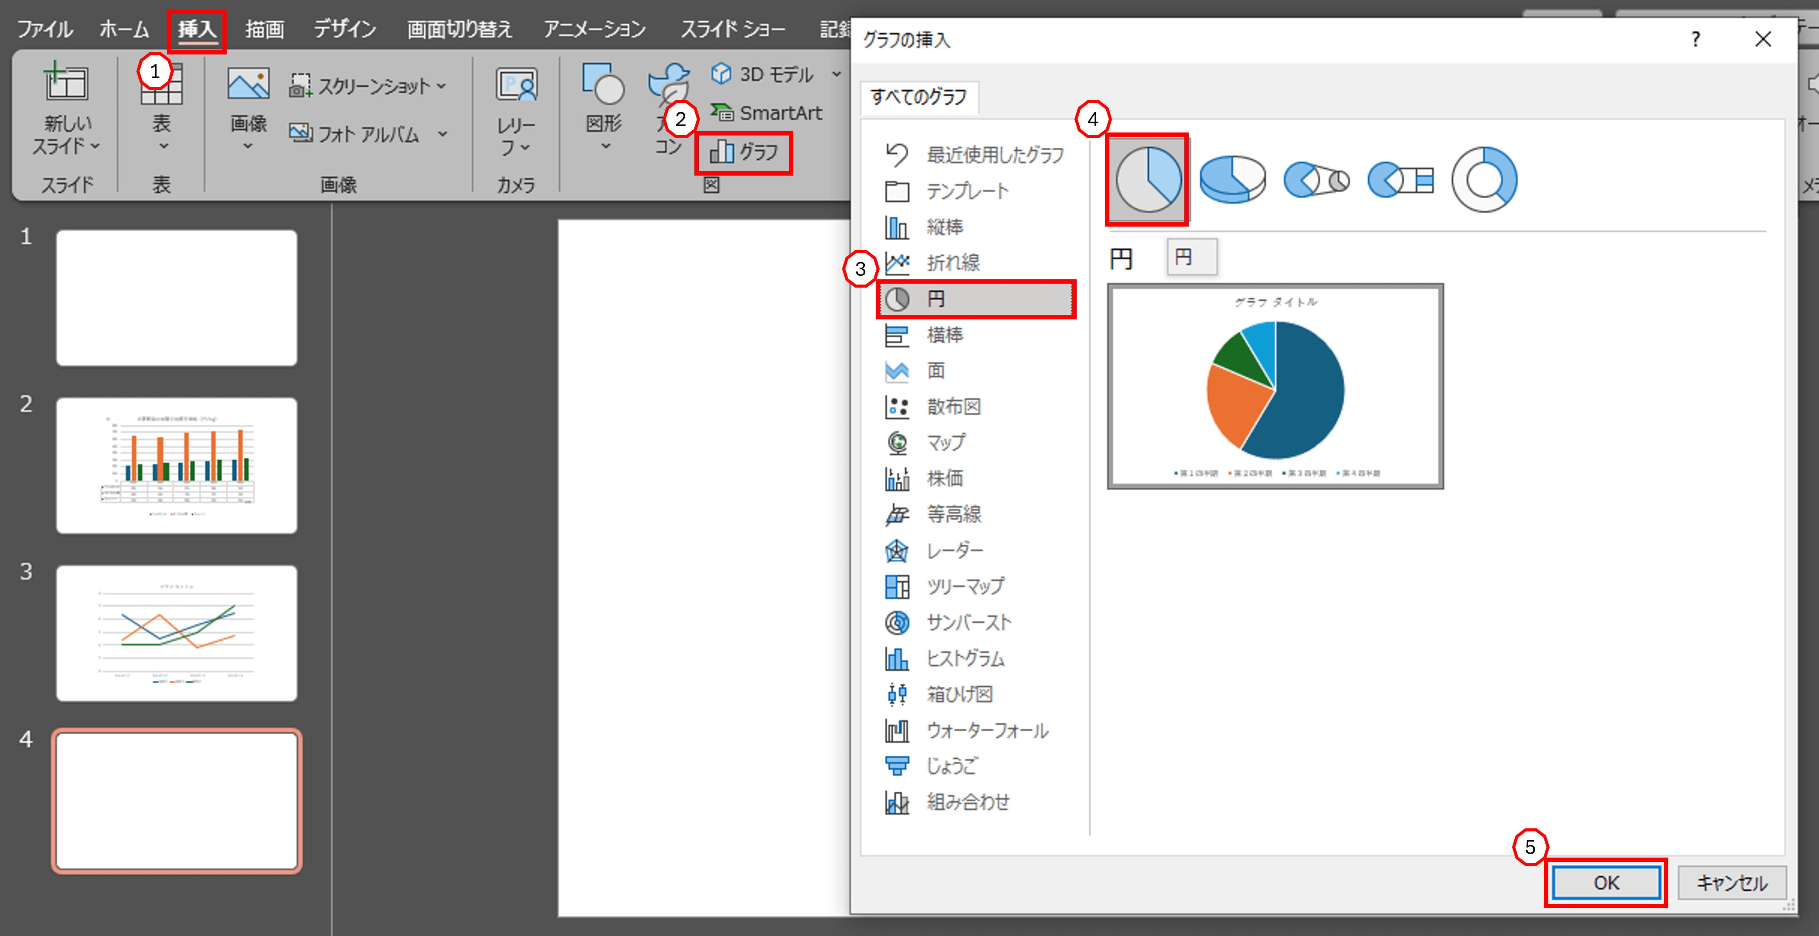Click the Chart (グラフ) ribbon button
Viewport: 1819px width, 936px height.
(744, 152)
